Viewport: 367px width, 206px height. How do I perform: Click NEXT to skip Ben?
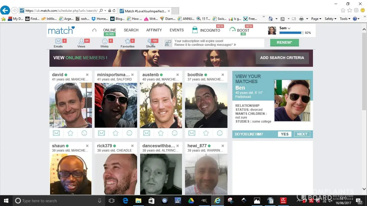click(302, 134)
